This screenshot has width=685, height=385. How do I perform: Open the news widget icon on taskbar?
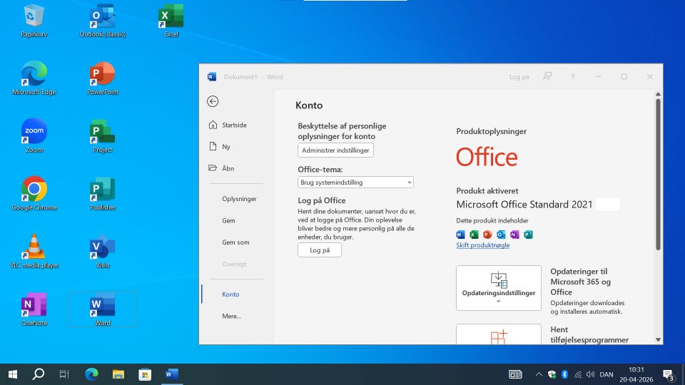point(515,374)
